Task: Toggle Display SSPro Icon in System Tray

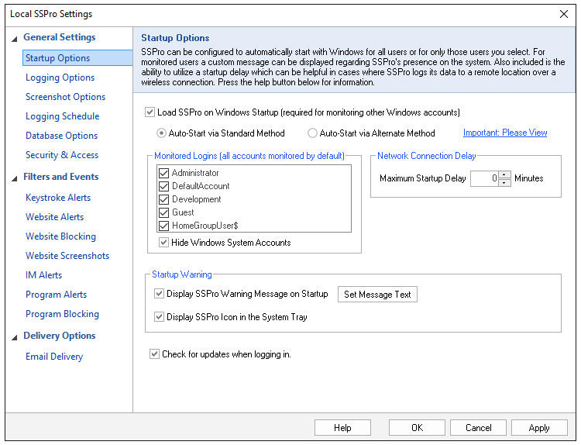Action: click(159, 317)
